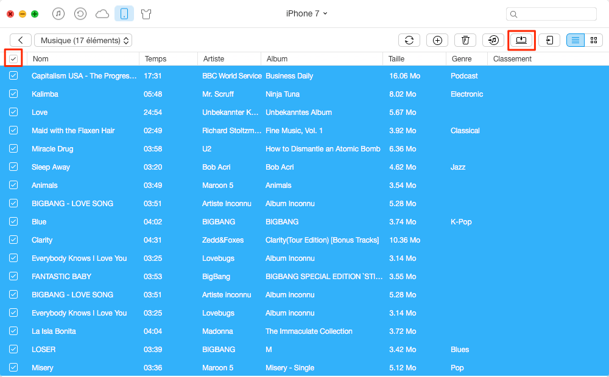
Task: Click the album "Unbekanntes Album"
Action: pyautogui.click(x=298, y=112)
